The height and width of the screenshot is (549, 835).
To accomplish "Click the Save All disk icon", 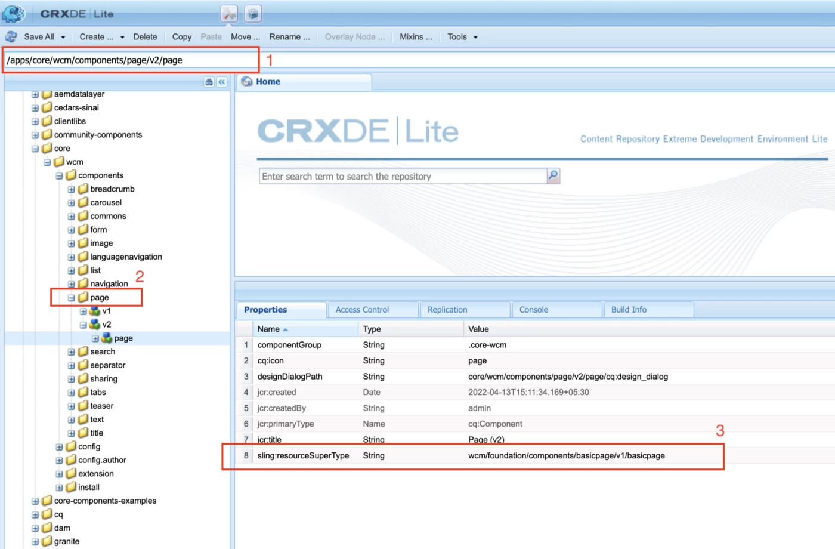I will 11,36.
